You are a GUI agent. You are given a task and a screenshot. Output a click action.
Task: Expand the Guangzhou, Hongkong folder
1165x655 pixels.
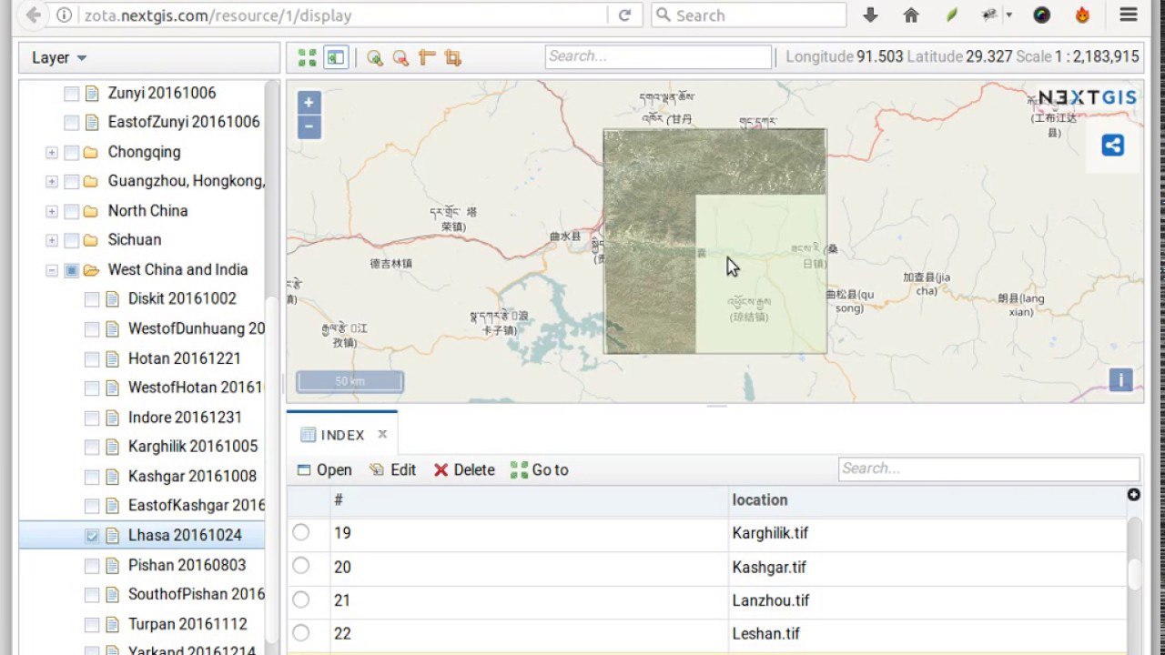[52, 182]
